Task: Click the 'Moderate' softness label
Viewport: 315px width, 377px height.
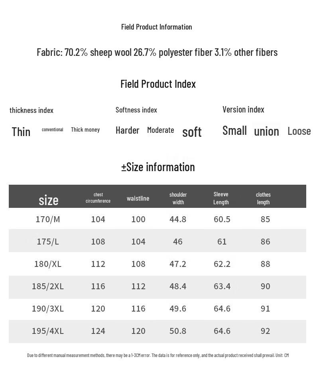Action: (160, 130)
